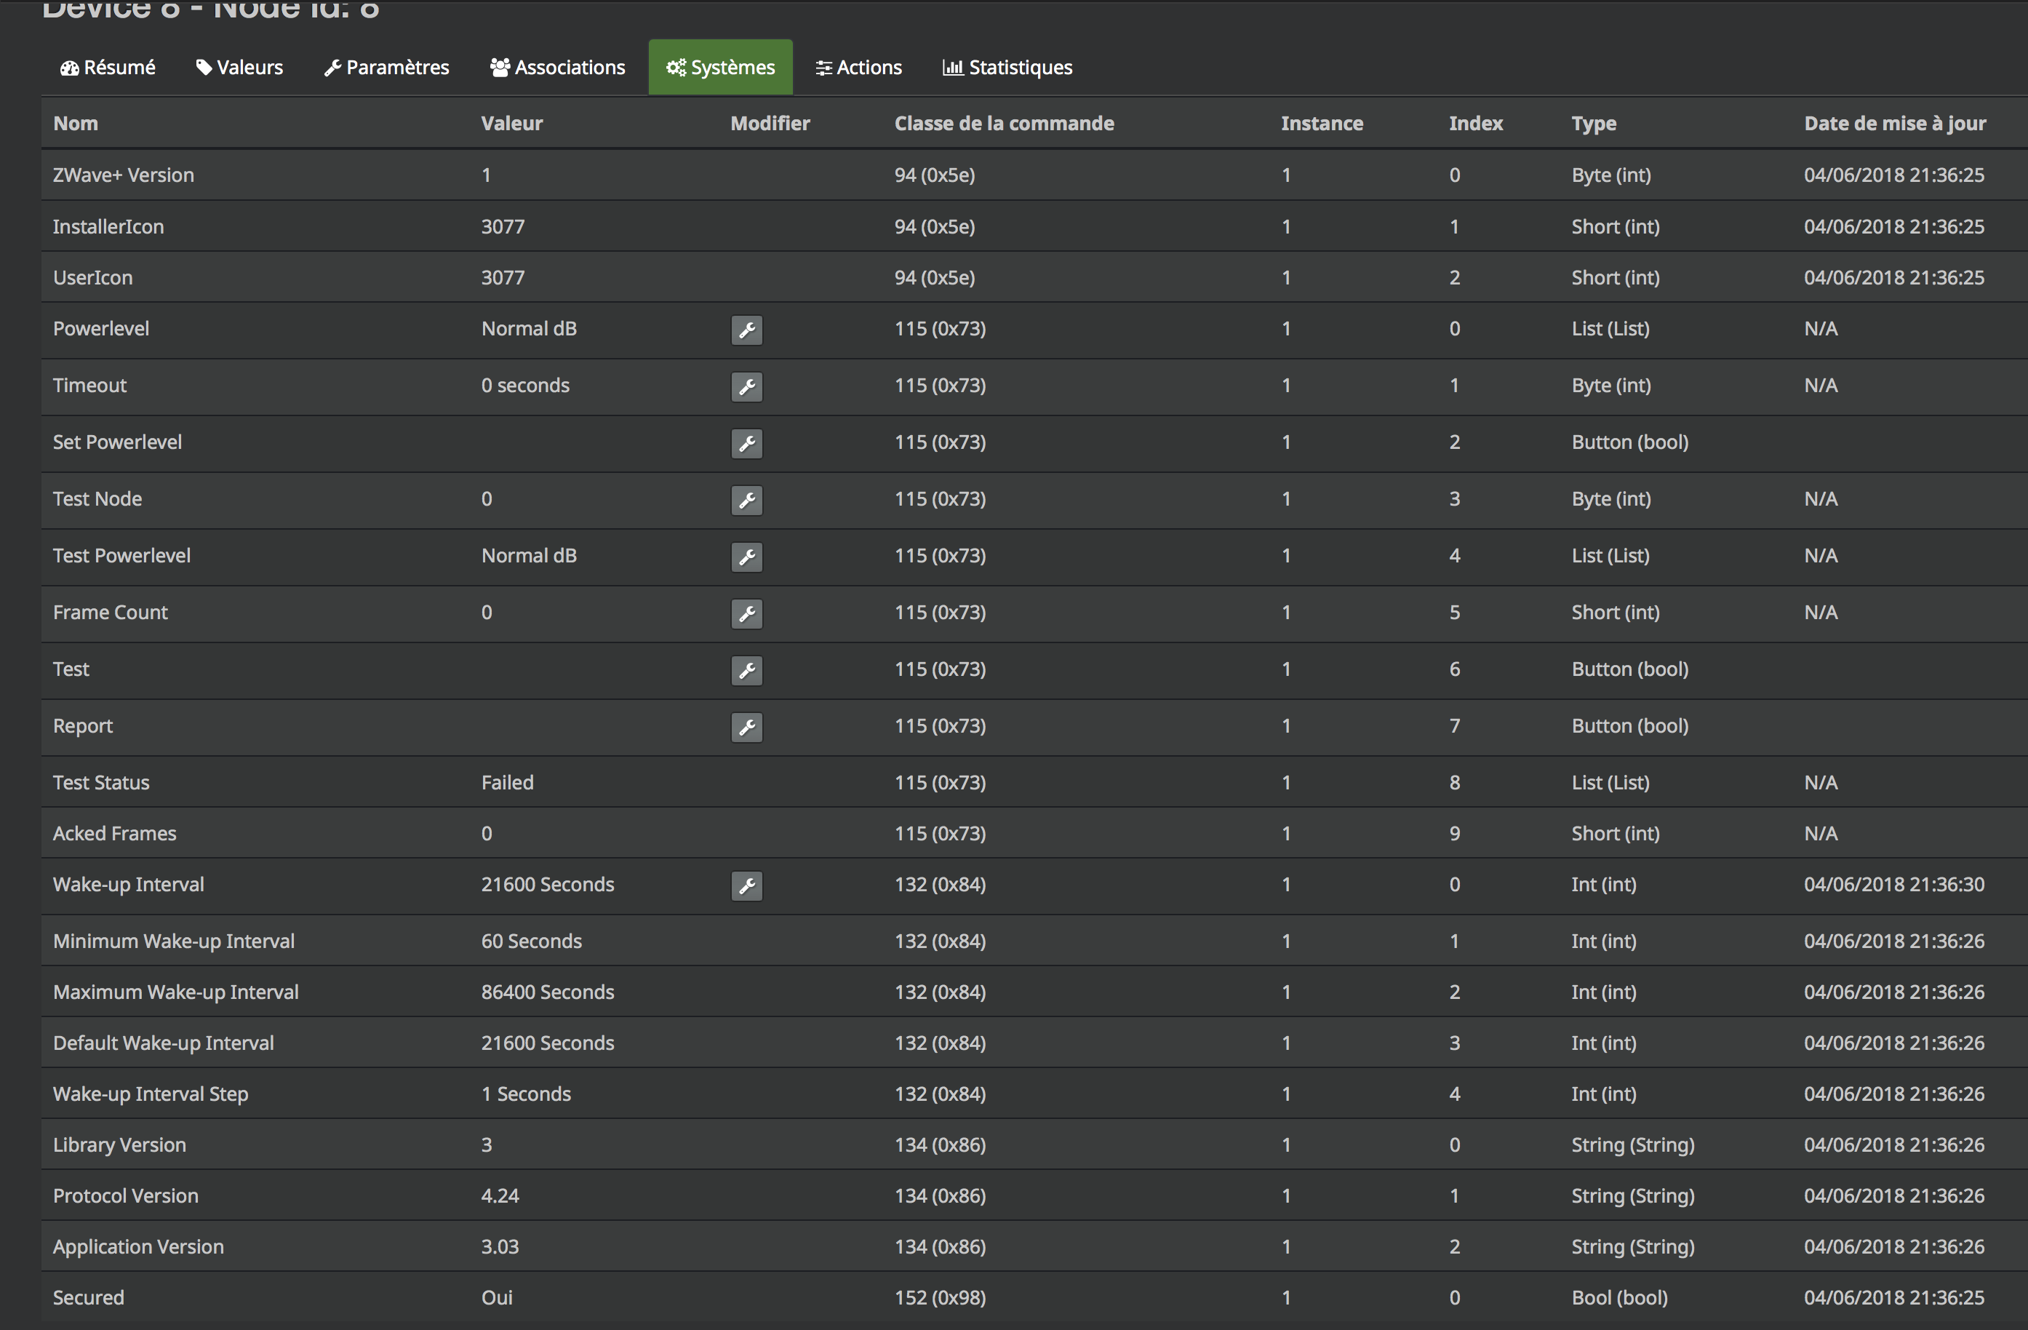
Task: Click the Acked Frames name cell
Action: tap(115, 834)
